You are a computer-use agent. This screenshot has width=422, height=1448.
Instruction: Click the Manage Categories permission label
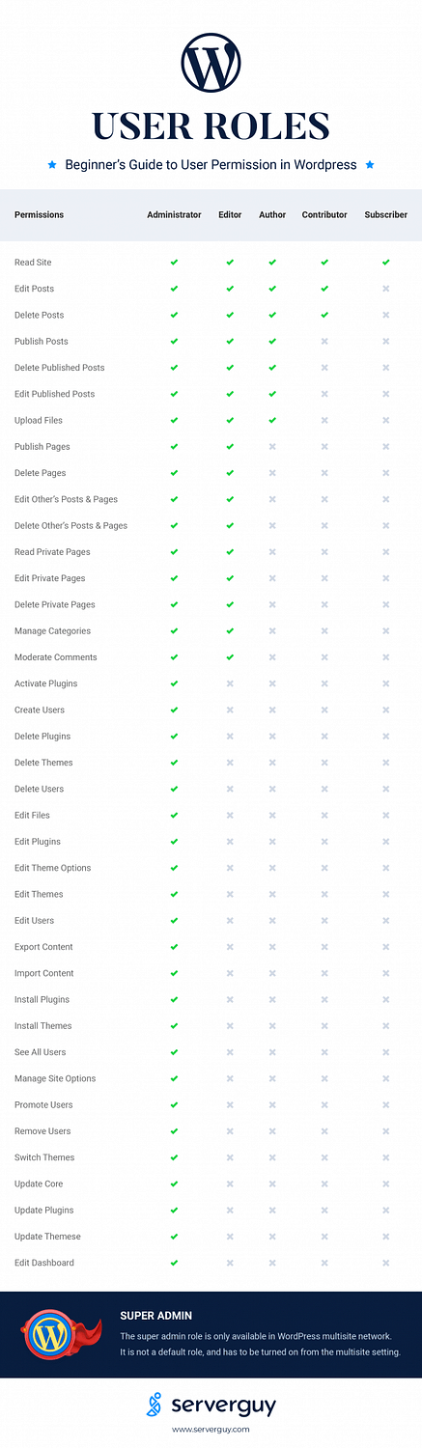[x=52, y=631]
